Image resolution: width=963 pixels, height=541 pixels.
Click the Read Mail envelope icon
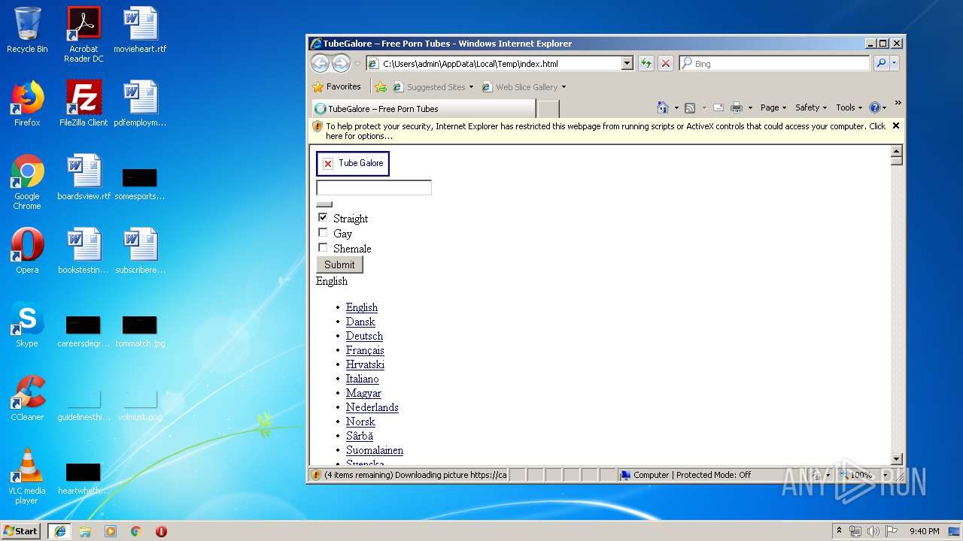(x=718, y=107)
